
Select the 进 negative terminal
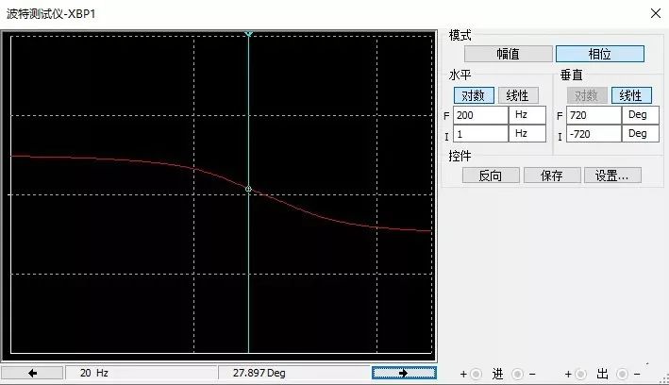pyautogui.click(x=517, y=375)
